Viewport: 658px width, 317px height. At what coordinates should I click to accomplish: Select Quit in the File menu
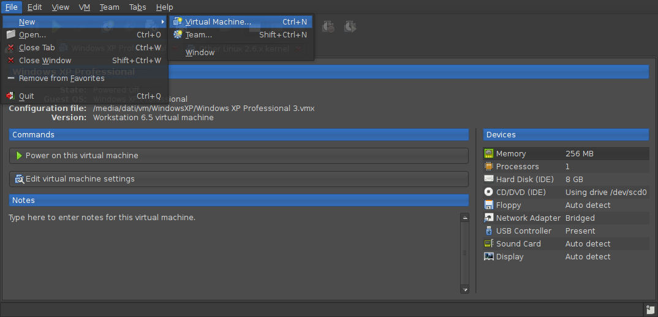(x=85, y=96)
